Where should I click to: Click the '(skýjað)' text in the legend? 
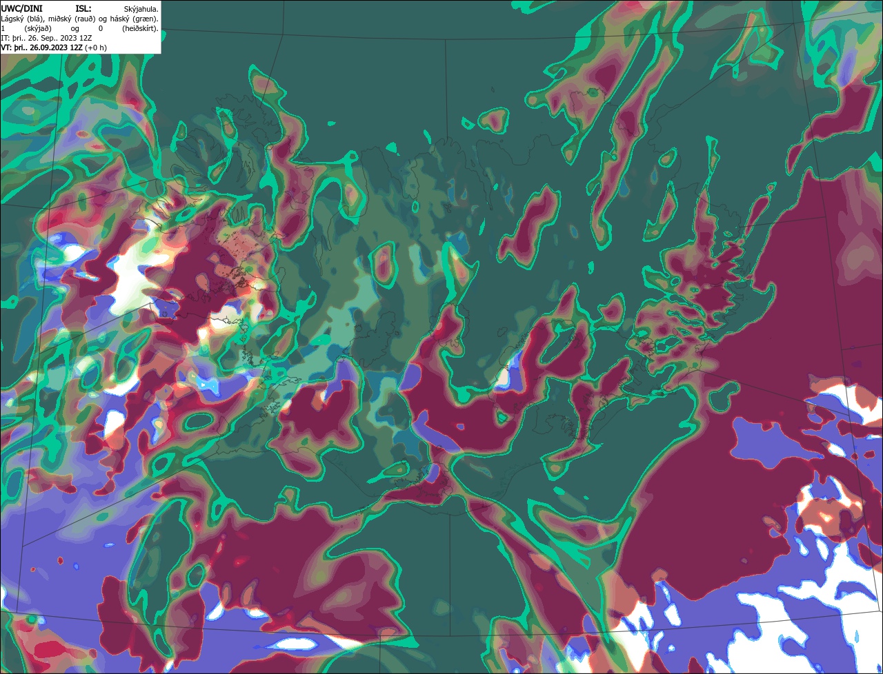38,29
